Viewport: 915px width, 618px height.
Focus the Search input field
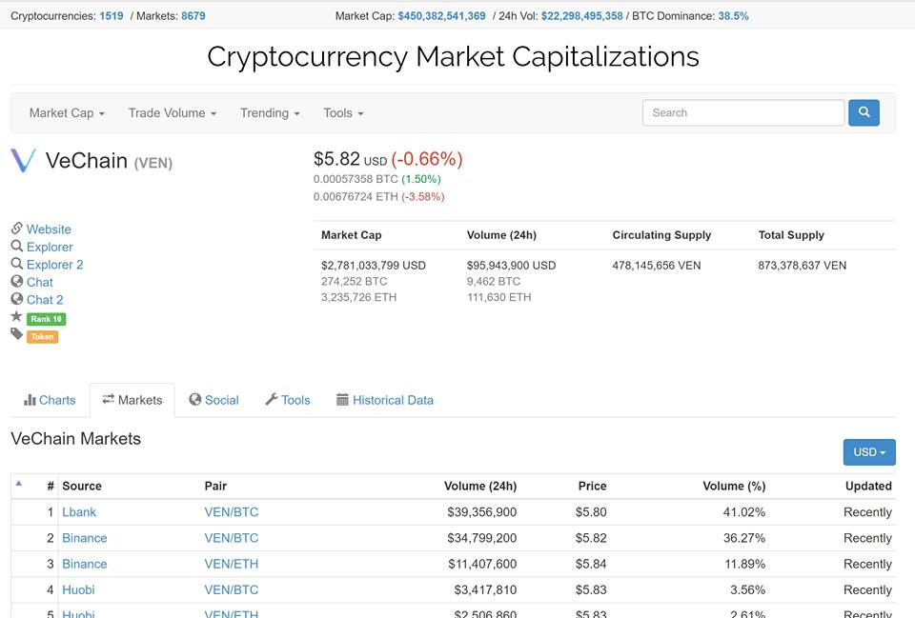(x=743, y=112)
